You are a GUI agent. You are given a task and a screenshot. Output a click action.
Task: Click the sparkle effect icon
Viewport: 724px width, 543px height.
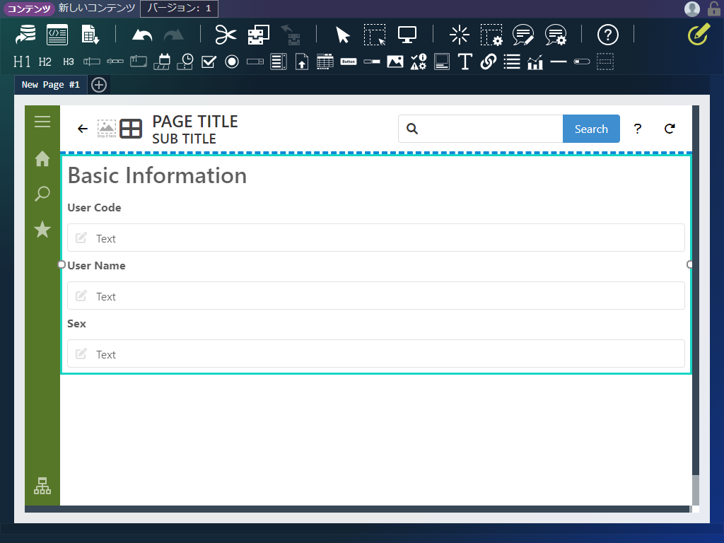point(460,35)
